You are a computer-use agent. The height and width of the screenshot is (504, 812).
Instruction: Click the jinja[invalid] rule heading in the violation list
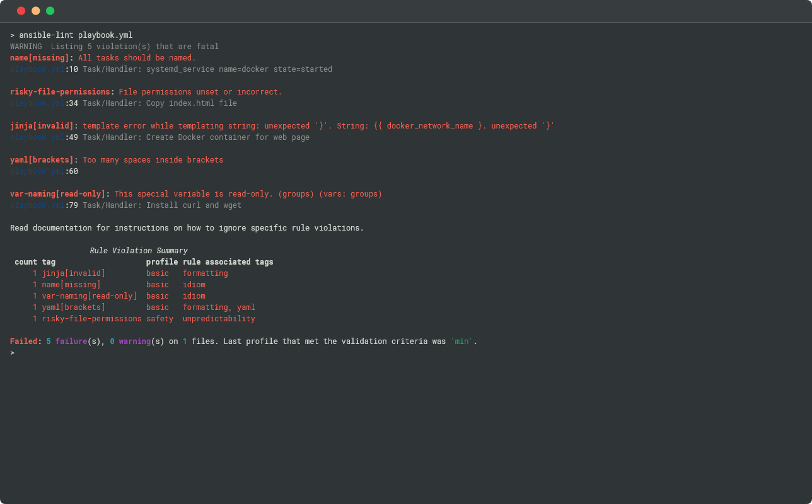click(x=42, y=126)
